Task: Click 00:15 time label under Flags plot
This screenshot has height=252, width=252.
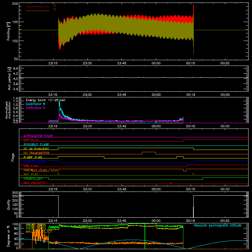Action: (x=191, y=189)
